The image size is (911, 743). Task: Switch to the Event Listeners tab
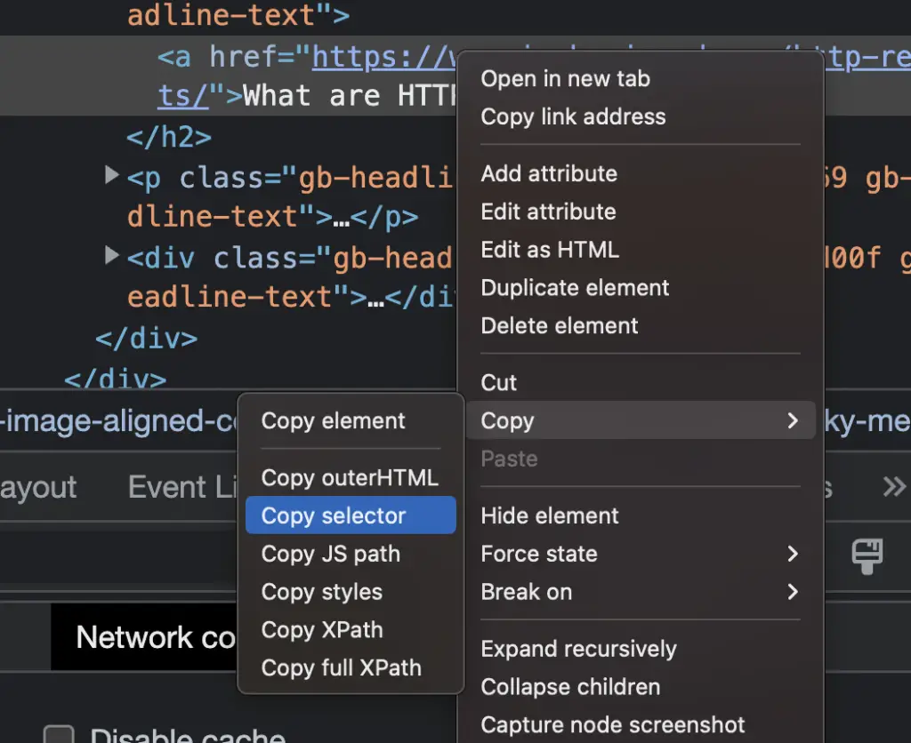click(182, 487)
